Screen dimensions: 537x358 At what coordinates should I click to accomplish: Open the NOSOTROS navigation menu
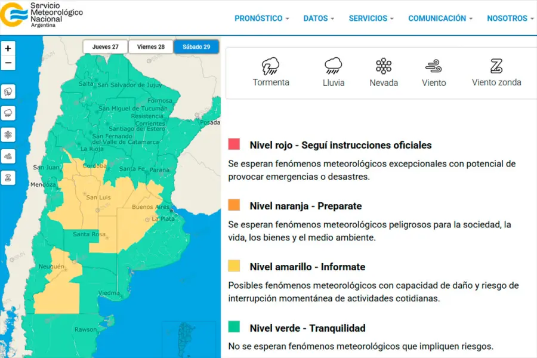pyautogui.click(x=510, y=18)
